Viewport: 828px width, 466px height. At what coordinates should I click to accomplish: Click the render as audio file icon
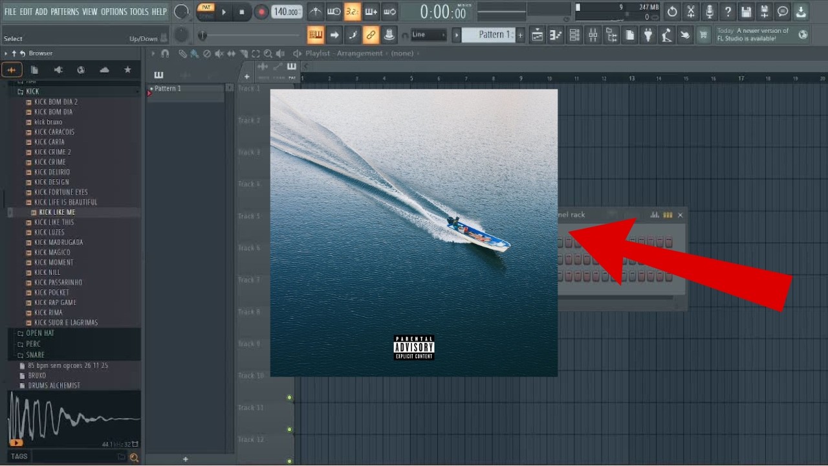tap(765, 12)
